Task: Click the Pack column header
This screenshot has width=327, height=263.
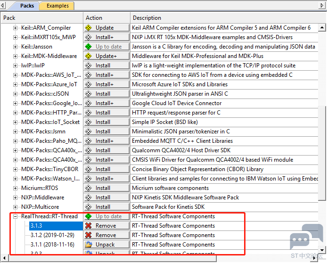Action: click(42, 18)
